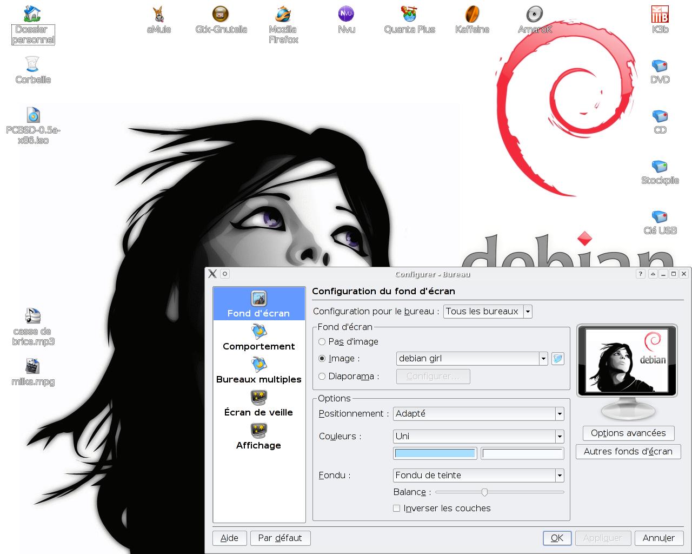The height and width of the screenshot is (554, 692).
Task: Enable Inverser les couches checkbox
Action: [x=396, y=508]
